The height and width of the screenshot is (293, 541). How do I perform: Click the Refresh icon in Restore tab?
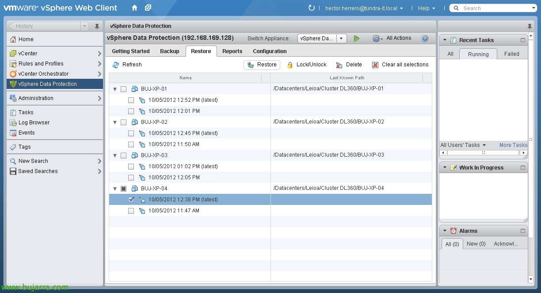[x=116, y=65]
